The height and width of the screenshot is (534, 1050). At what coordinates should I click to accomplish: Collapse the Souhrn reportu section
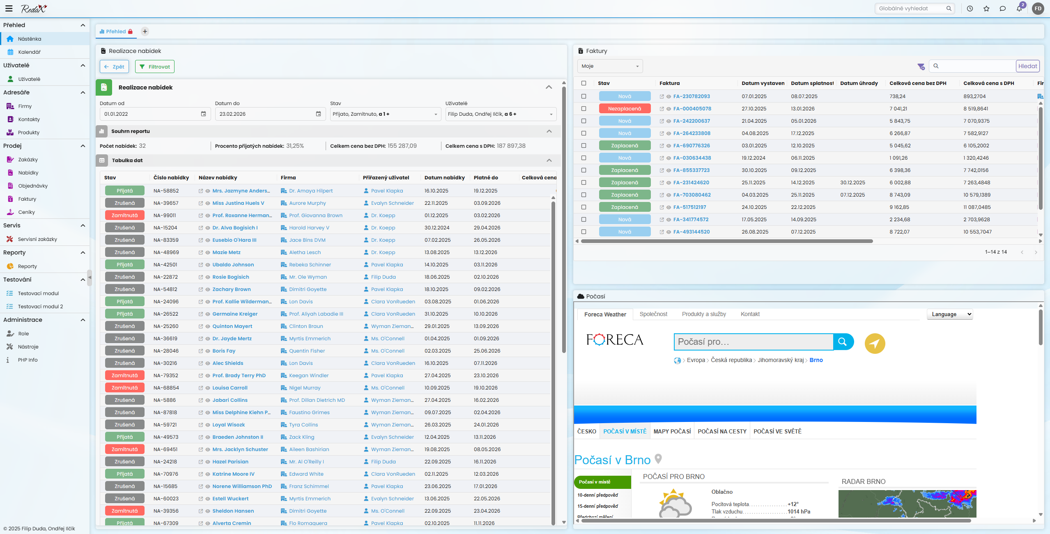click(549, 131)
